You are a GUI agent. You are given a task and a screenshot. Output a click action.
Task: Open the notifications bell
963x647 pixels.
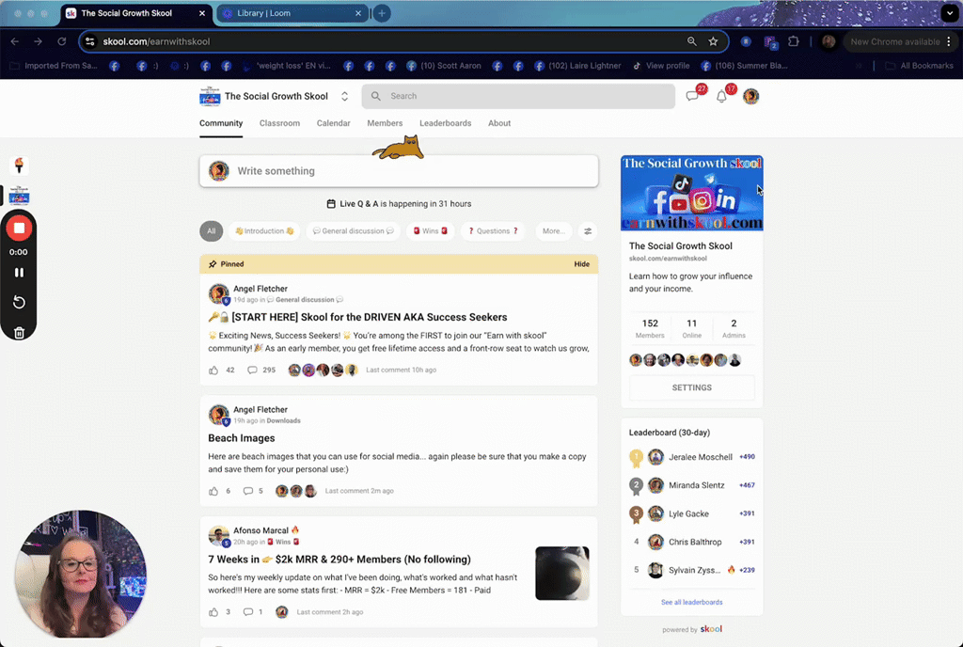pos(721,96)
